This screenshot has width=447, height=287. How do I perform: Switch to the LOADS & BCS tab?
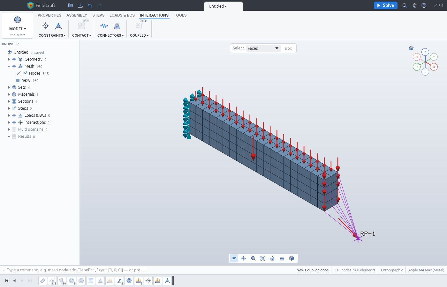click(122, 15)
